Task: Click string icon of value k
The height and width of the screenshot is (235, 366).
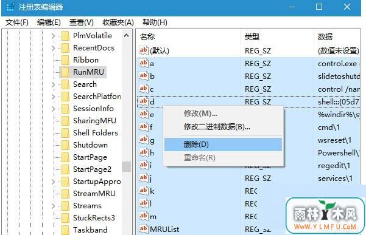Action: [x=144, y=191]
